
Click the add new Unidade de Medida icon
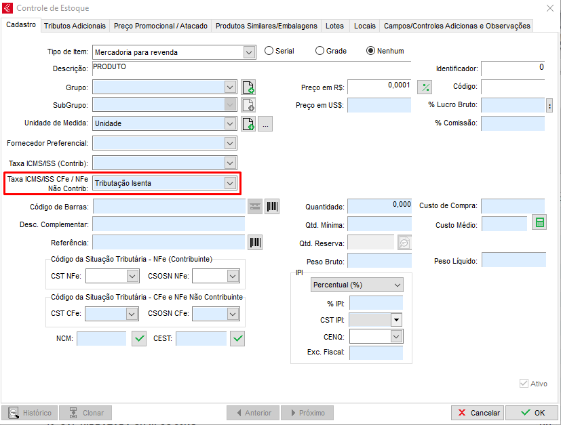point(248,124)
